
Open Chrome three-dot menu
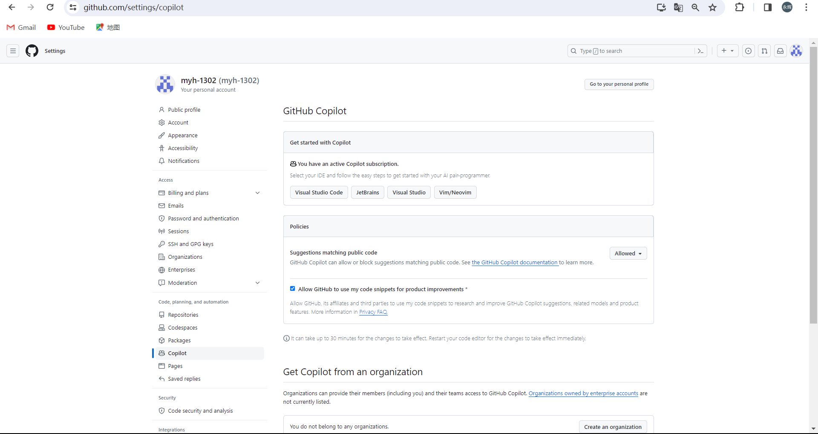pyautogui.click(x=806, y=7)
